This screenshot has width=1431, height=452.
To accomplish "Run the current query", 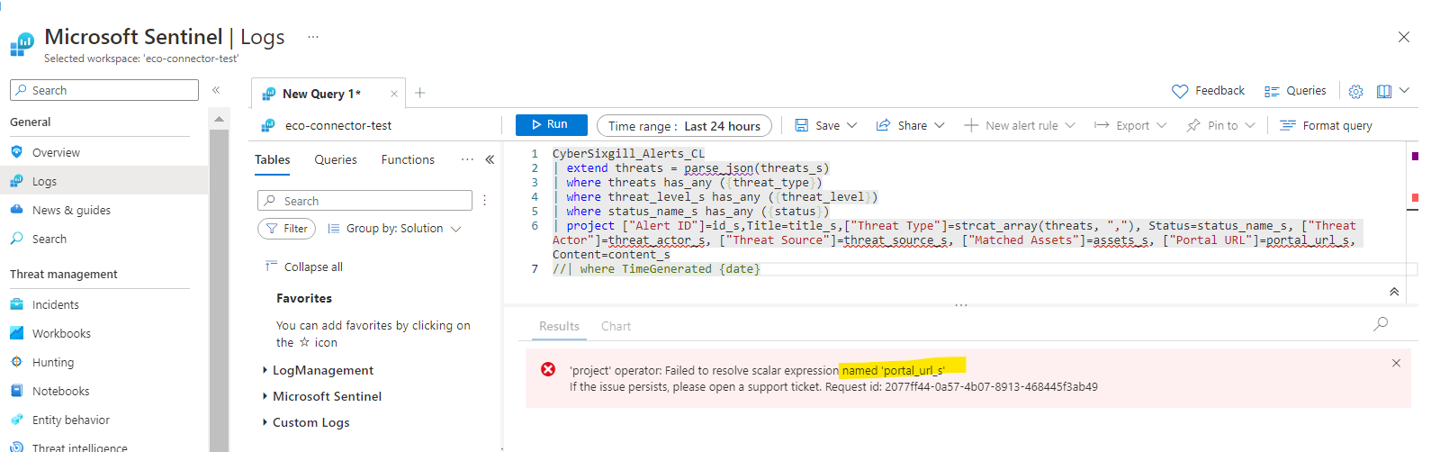I will [551, 125].
